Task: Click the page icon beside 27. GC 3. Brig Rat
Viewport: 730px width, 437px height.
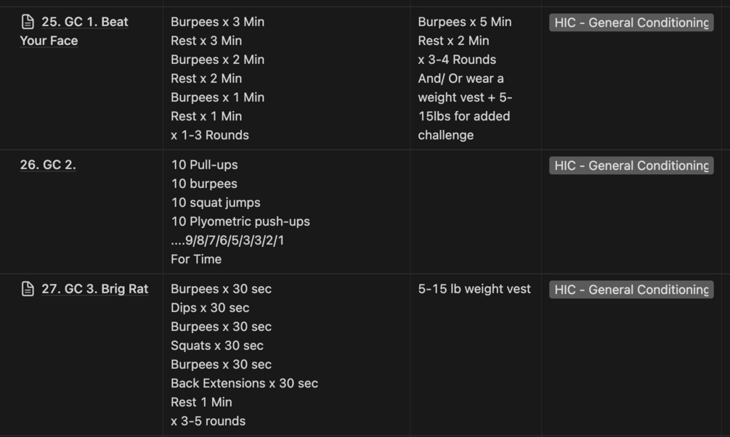Action: [x=28, y=288]
